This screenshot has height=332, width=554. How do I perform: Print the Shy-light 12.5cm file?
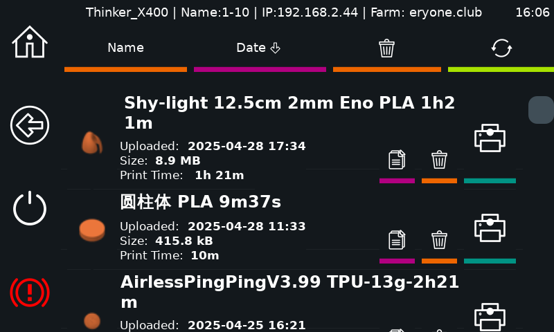click(x=490, y=138)
